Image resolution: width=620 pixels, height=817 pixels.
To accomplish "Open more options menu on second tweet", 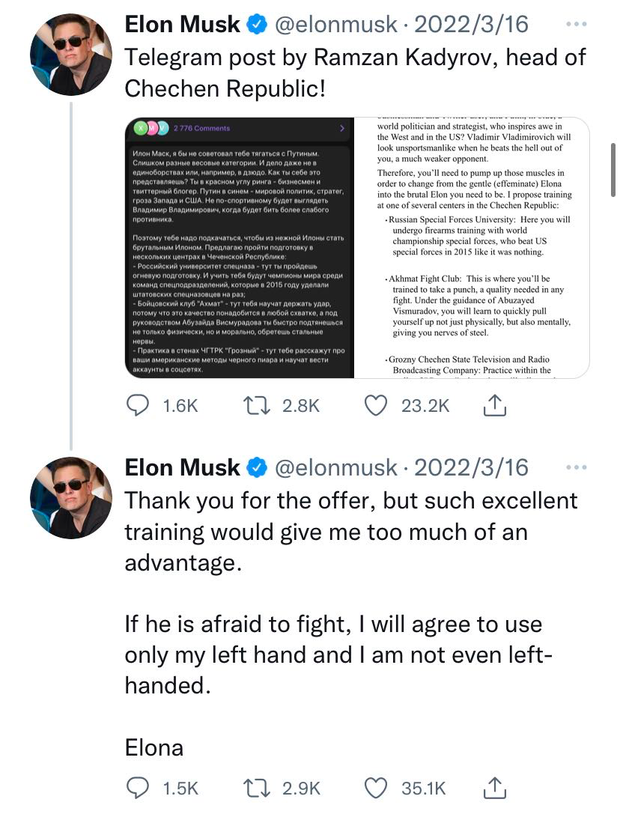I will click(x=576, y=468).
